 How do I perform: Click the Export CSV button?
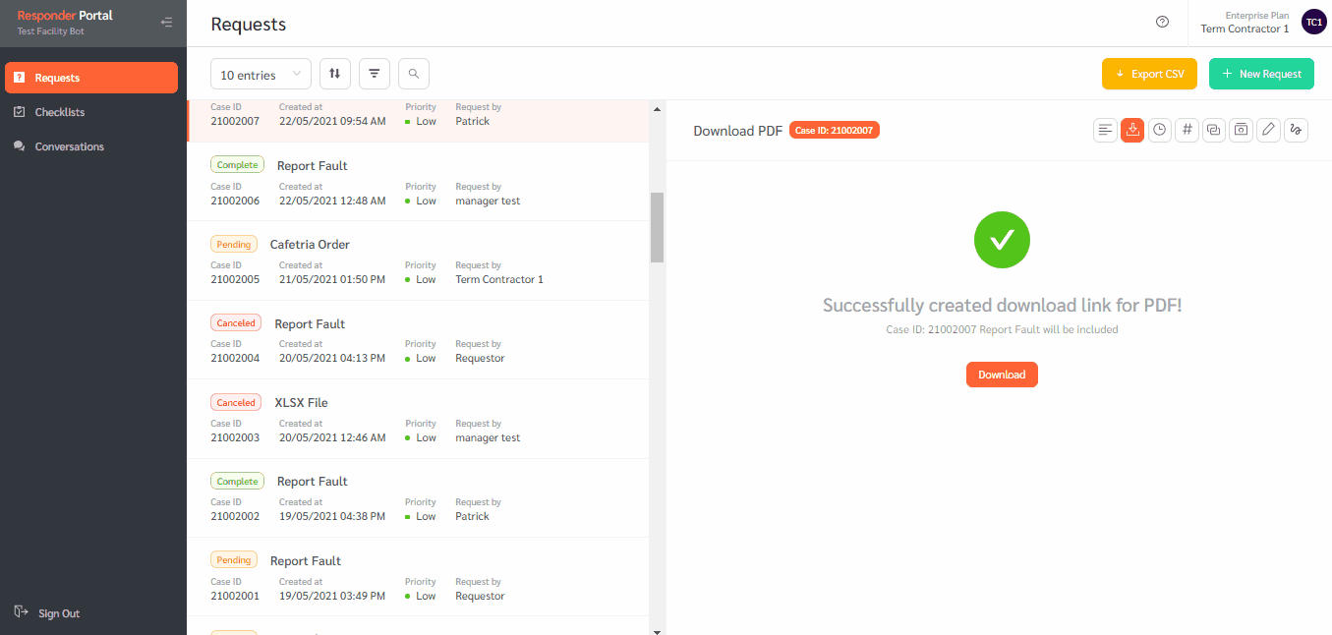[1149, 74]
